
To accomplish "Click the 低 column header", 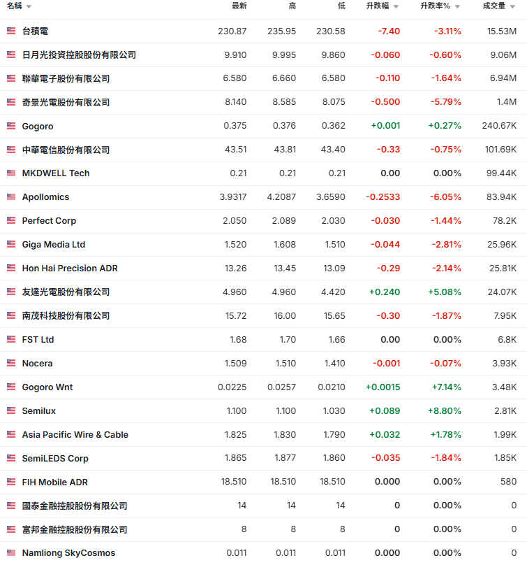I will (341, 6).
